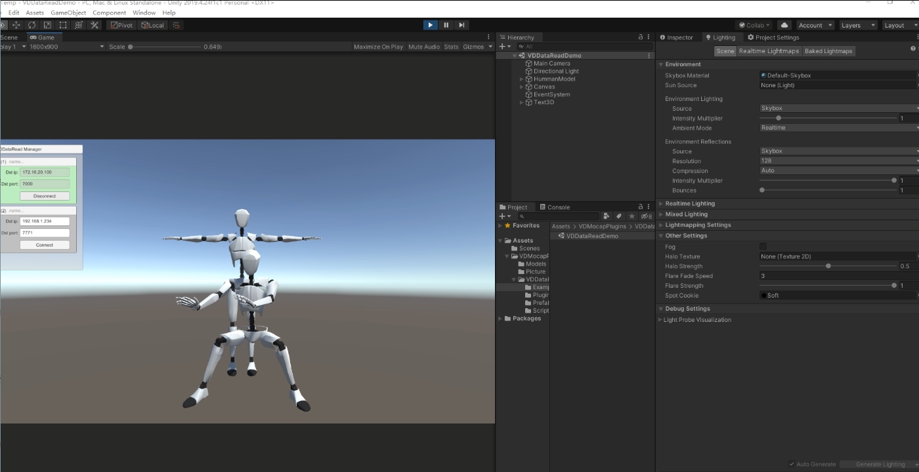Open the Ambient Mode dropdown
The height and width of the screenshot is (472, 919).
840,128
